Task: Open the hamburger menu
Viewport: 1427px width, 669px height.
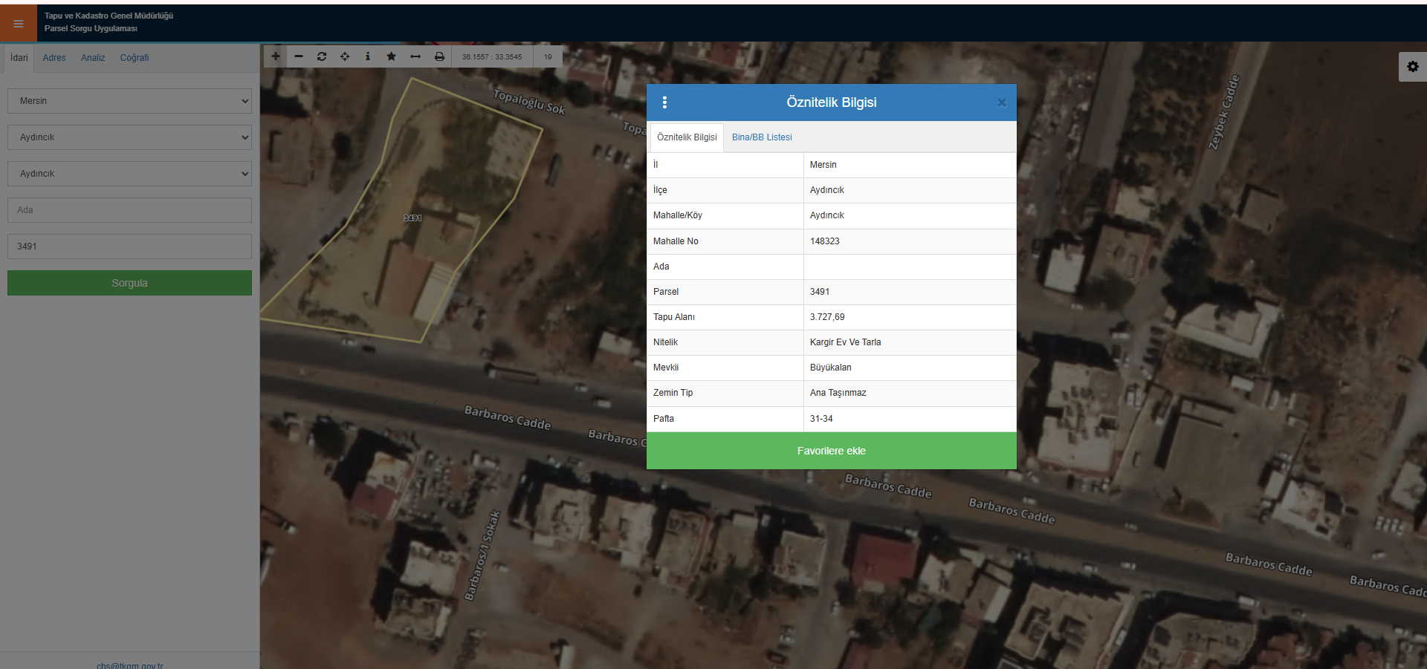Action: coord(19,24)
